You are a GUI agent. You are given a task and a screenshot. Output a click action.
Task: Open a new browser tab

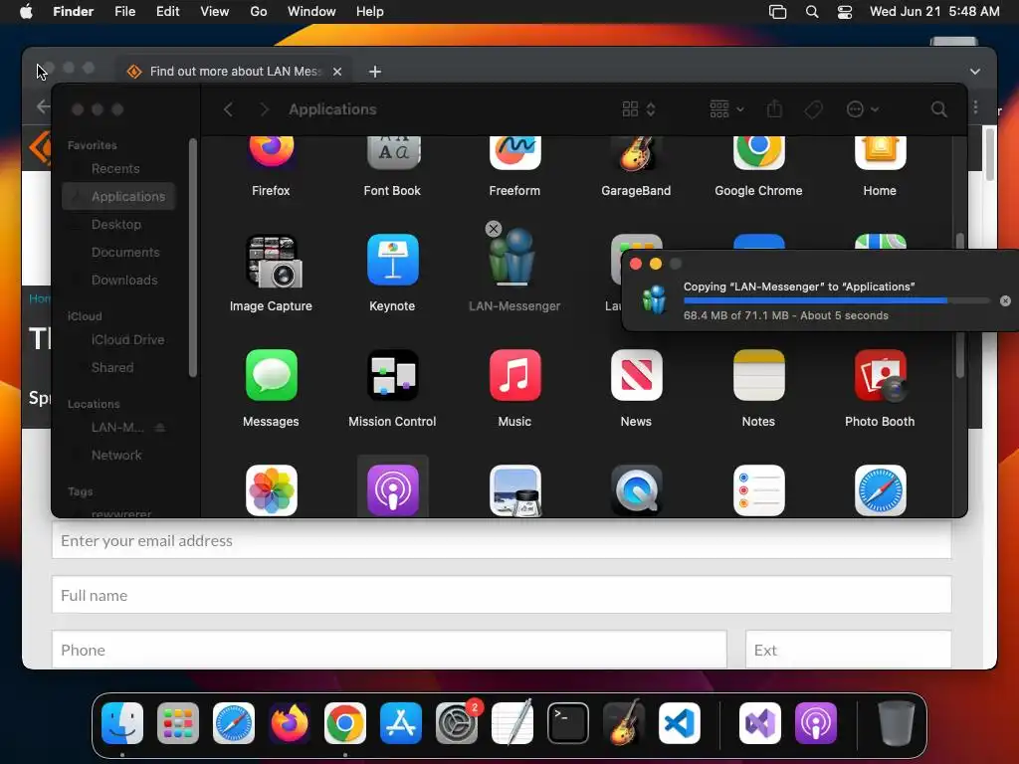tap(375, 72)
